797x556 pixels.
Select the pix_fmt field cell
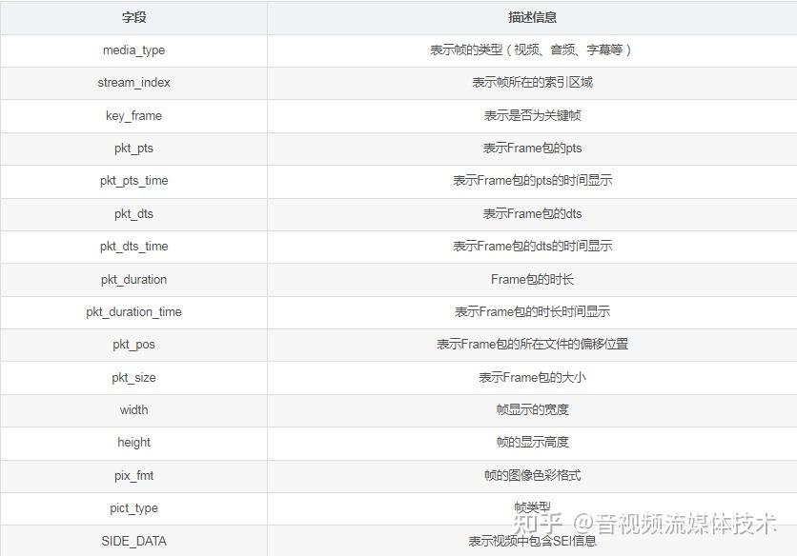click(x=133, y=475)
